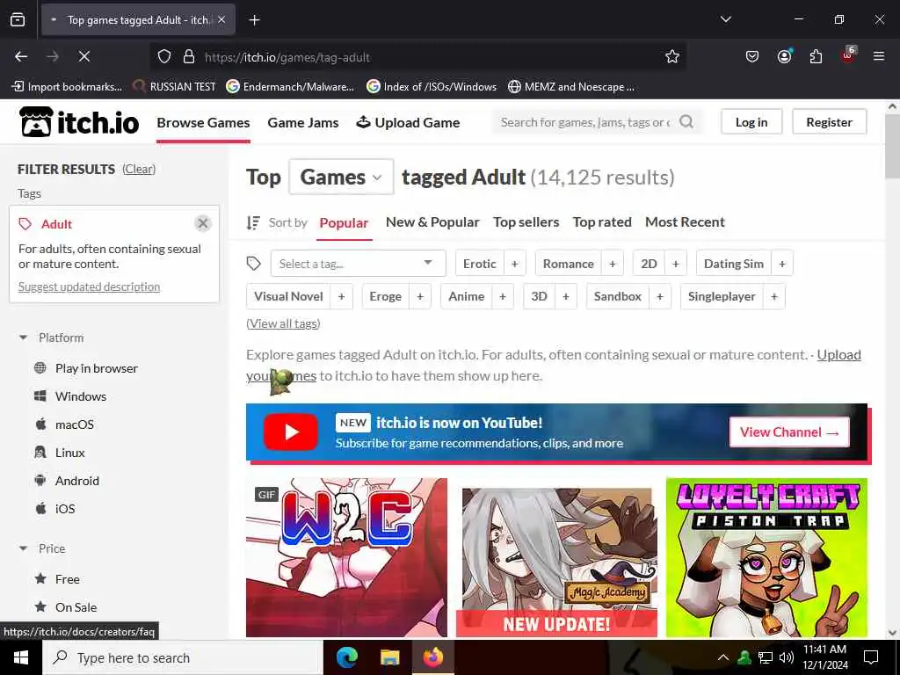Click the padlock site info icon
The width and height of the screenshot is (900, 675).
click(x=189, y=56)
